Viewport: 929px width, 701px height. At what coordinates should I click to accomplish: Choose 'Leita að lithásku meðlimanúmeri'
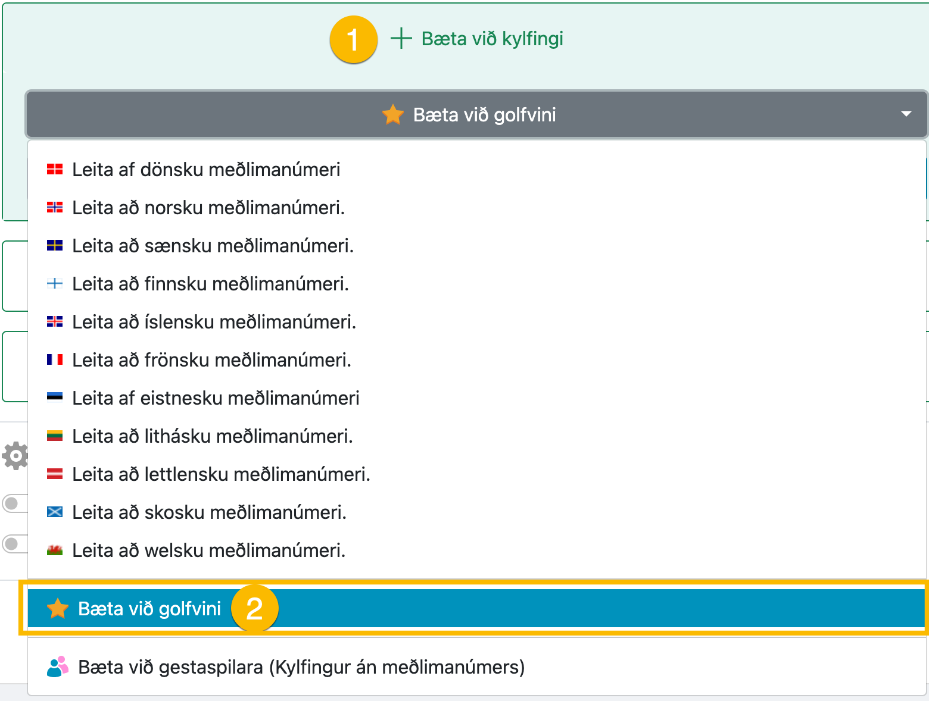(213, 436)
